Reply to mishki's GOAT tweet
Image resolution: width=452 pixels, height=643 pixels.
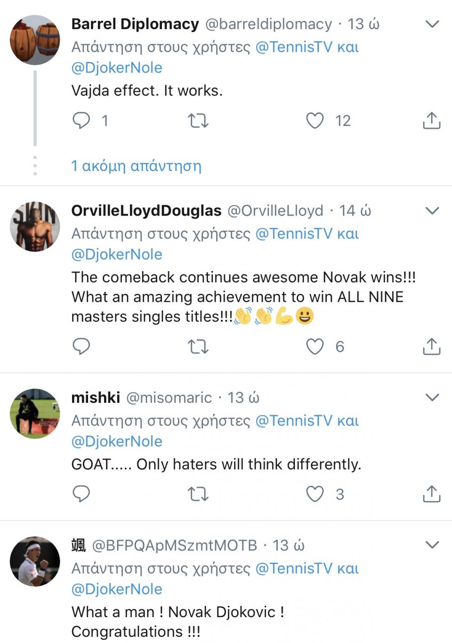point(81,494)
